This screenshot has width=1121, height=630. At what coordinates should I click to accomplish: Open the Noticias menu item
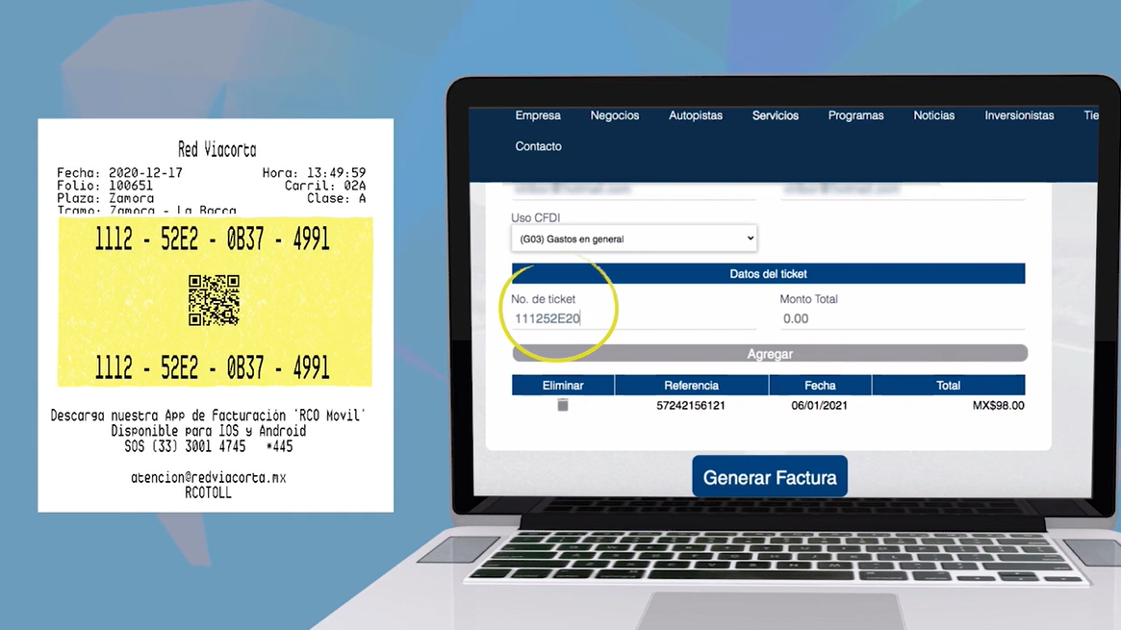933,115
